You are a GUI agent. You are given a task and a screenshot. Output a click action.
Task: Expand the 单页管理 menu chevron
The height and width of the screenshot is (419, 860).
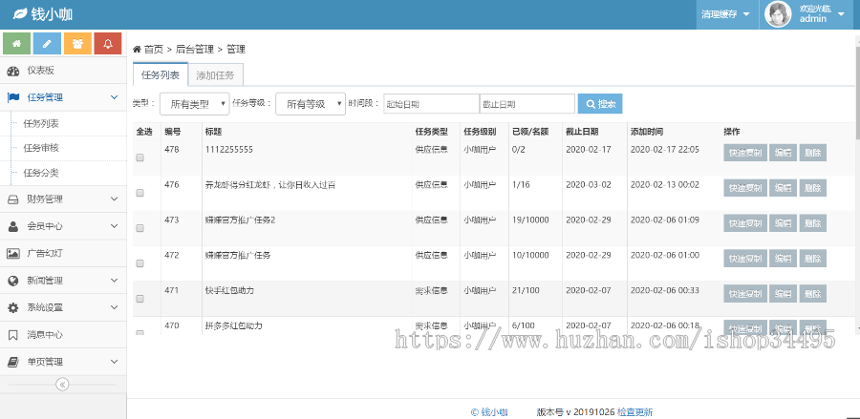pyautogui.click(x=114, y=362)
